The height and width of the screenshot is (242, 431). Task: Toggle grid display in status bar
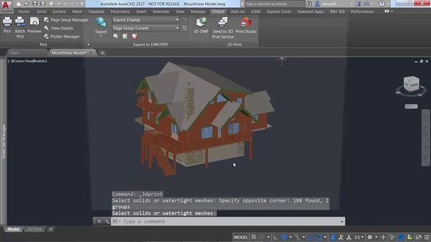point(254,237)
